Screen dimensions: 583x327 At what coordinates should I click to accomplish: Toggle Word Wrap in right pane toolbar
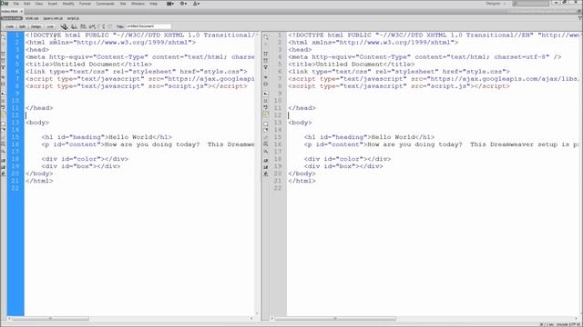pos(265,107)
